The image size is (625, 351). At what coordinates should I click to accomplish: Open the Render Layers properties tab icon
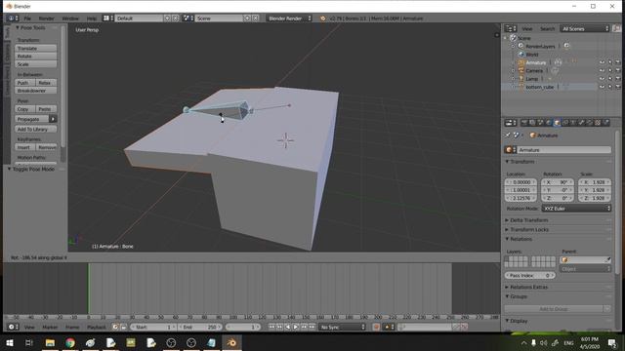point(532,123)
